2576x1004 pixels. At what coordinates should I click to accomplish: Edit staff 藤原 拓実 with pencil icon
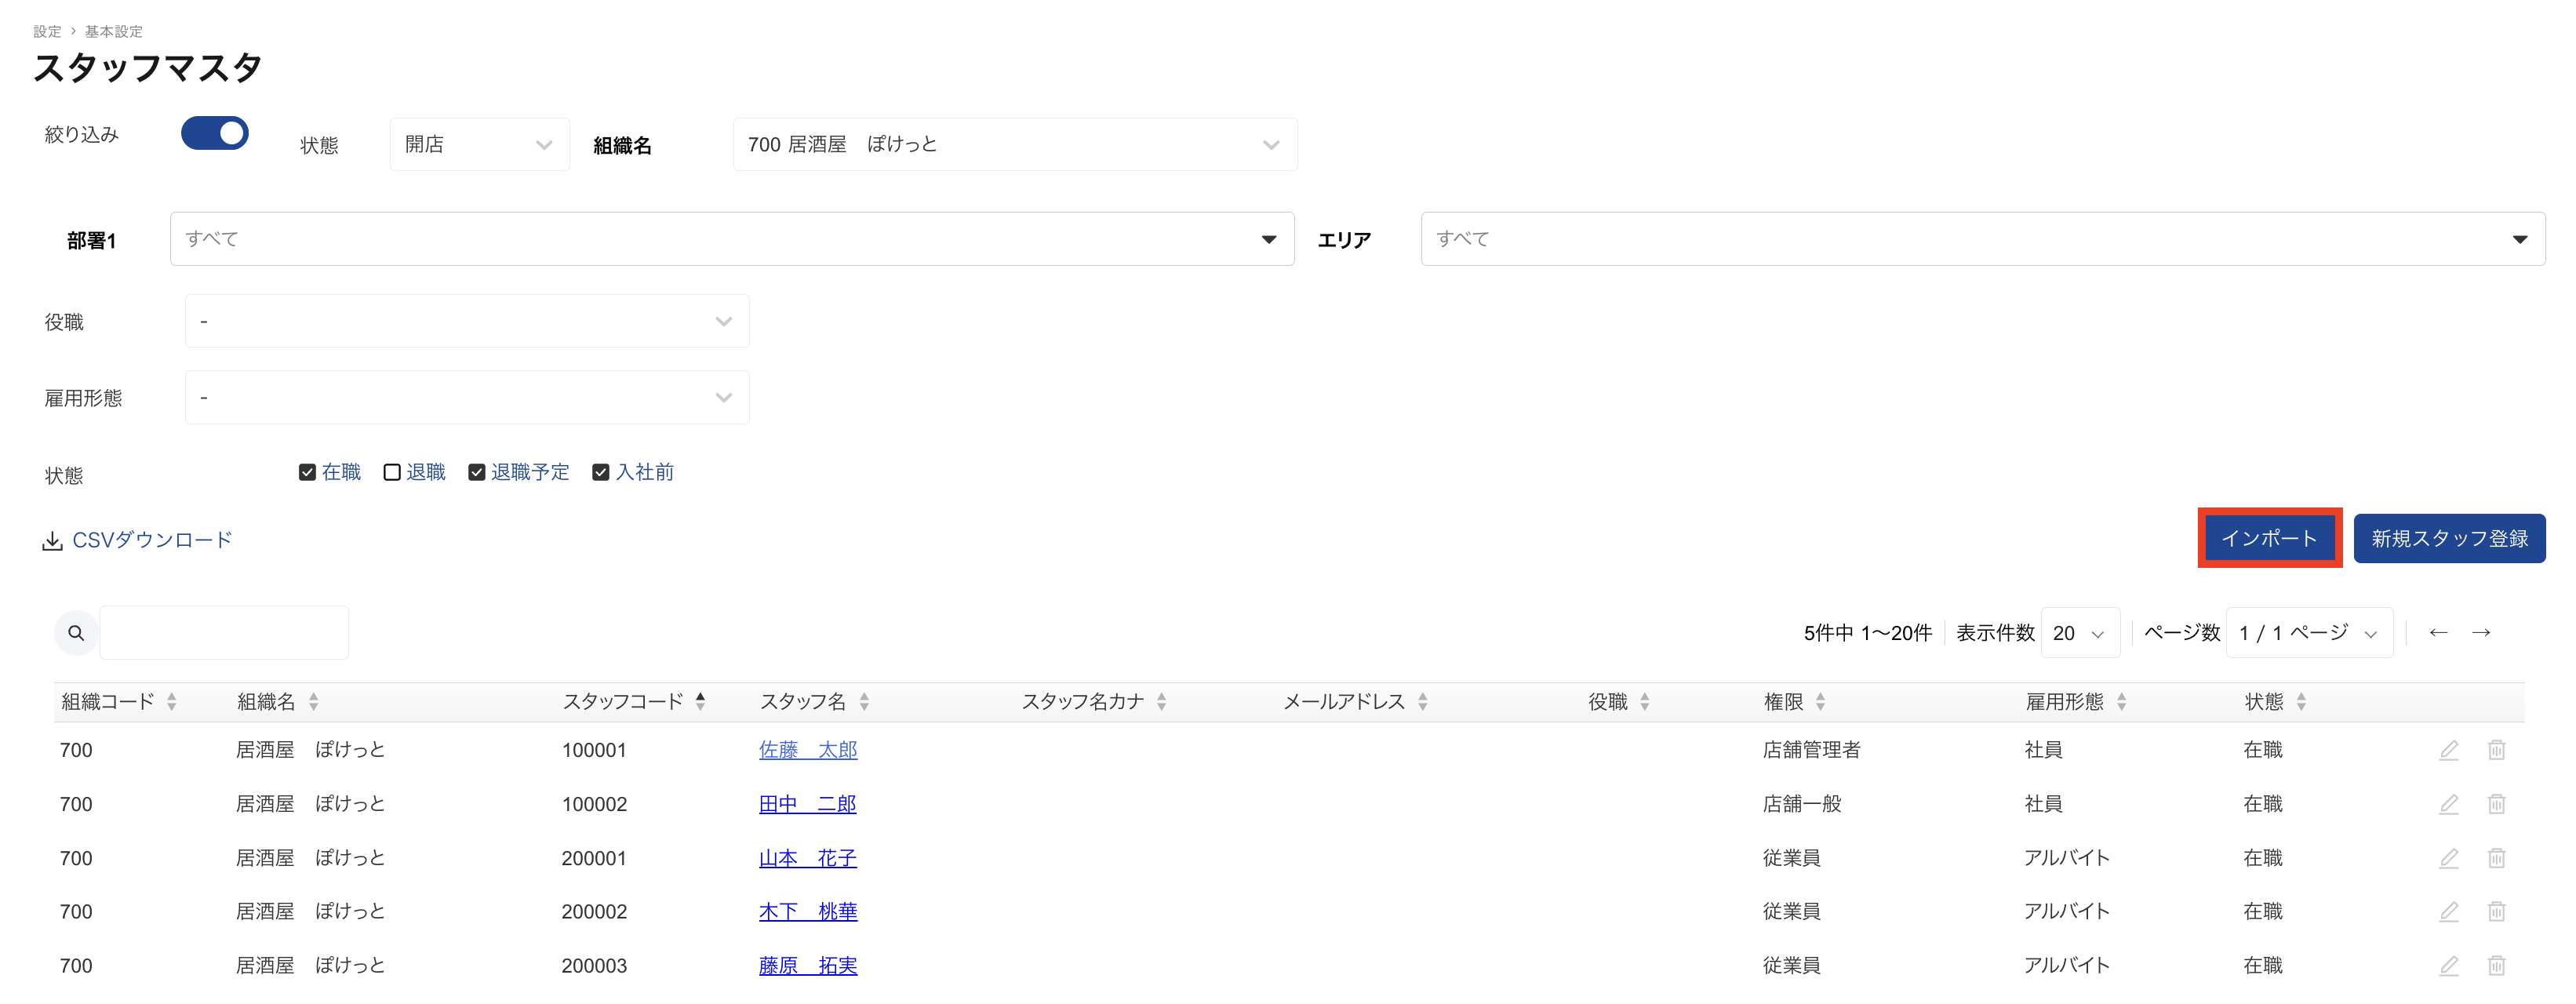click(2448, 965)
